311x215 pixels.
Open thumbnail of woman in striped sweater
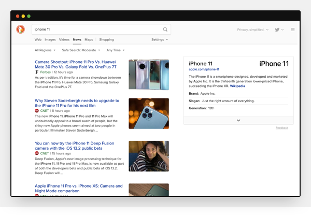pos(149,156)
